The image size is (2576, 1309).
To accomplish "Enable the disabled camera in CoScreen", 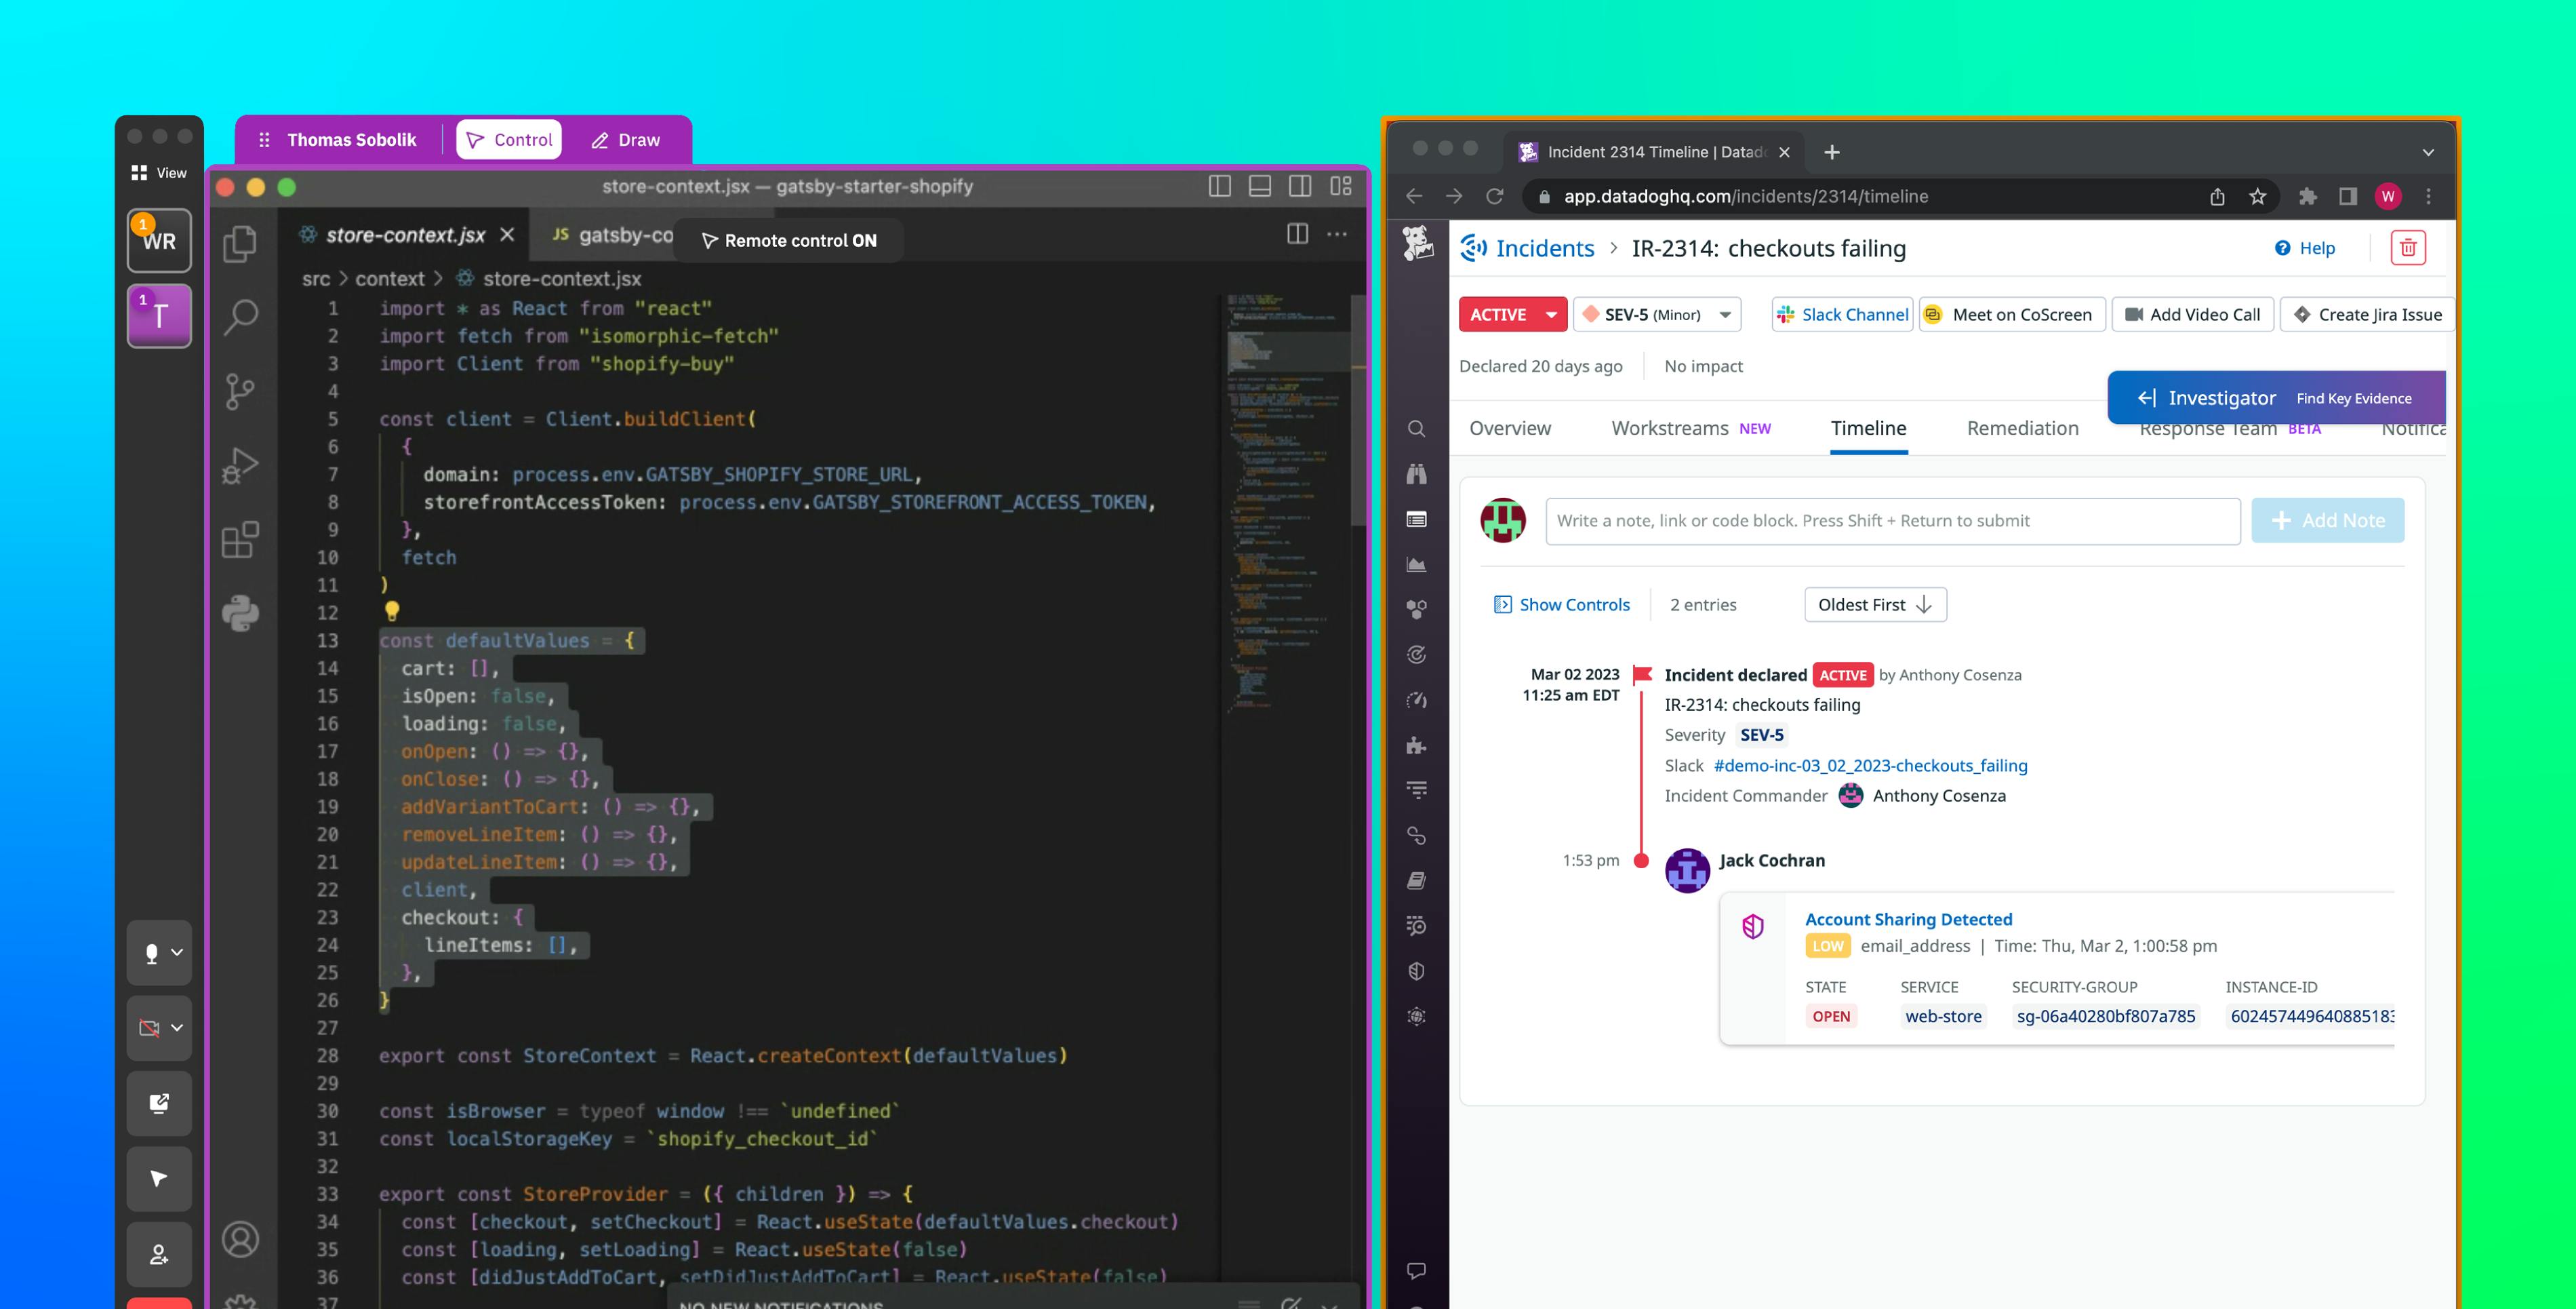I will [x=150, y=1028].
